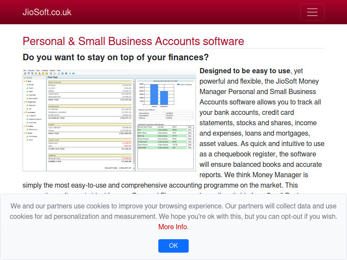Click the home icon in the screenshot toolbar

click(25, 73)
